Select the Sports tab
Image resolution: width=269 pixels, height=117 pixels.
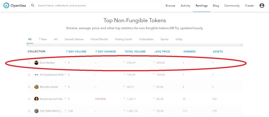[x=164, y=39]
